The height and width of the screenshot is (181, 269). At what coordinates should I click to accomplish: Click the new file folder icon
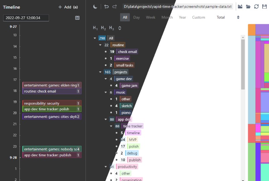tap(240, 6)
